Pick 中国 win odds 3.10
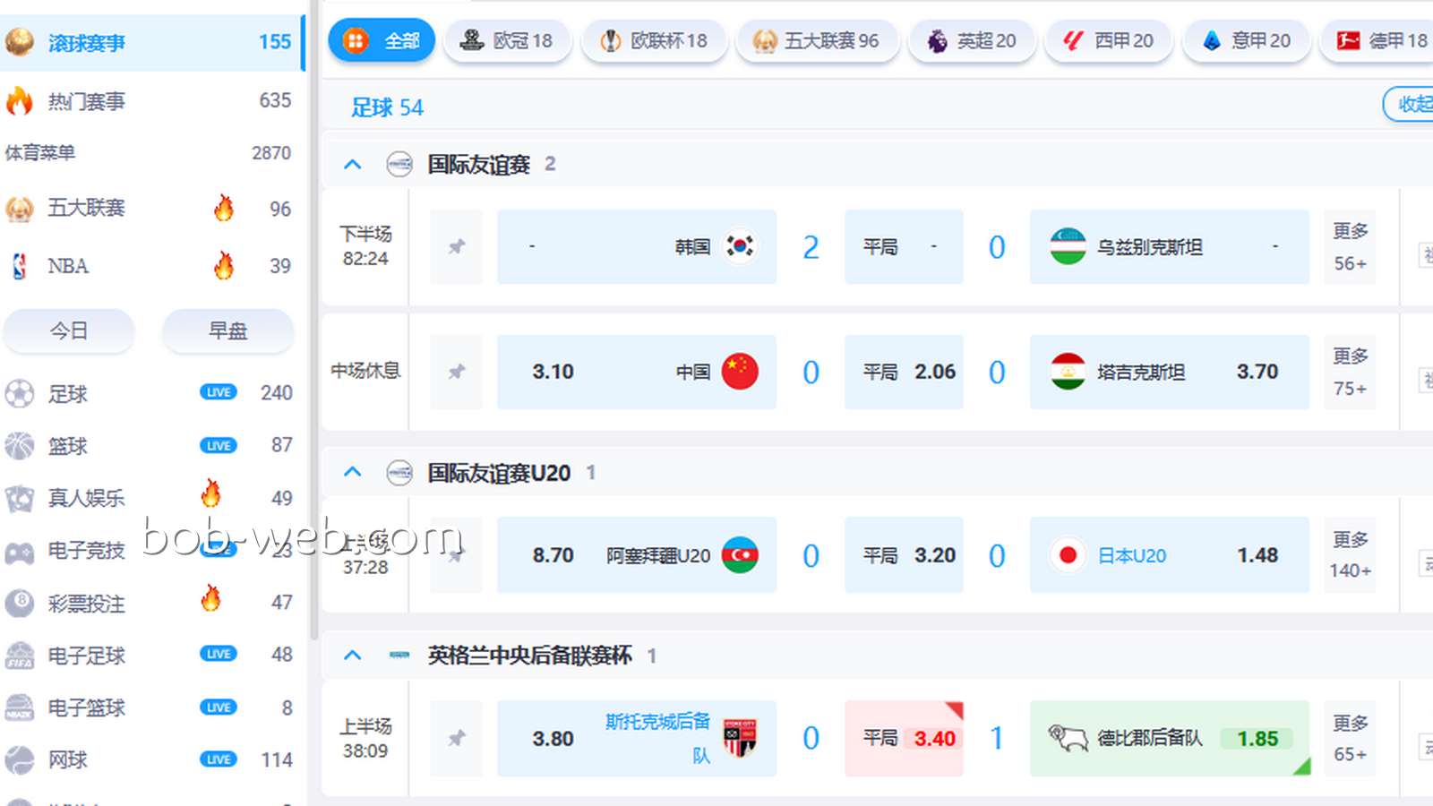 [637, 372]
